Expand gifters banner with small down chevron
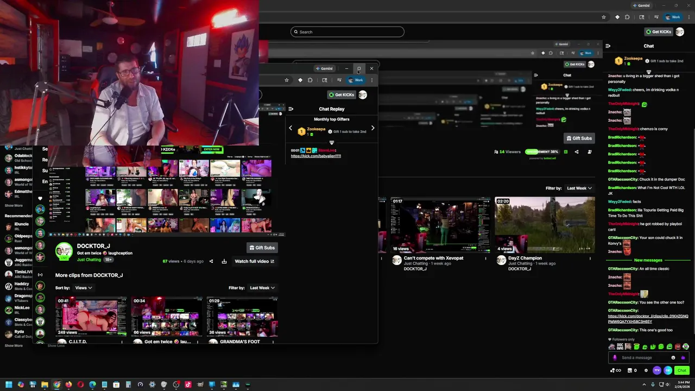The image size is (695, 391). 648,71
